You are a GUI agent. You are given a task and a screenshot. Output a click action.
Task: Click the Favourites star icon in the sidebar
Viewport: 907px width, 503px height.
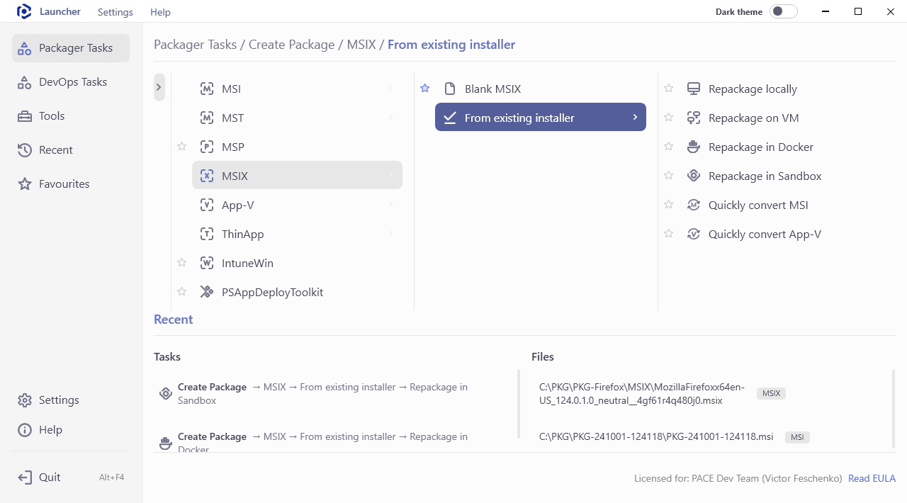pos(25,184)
